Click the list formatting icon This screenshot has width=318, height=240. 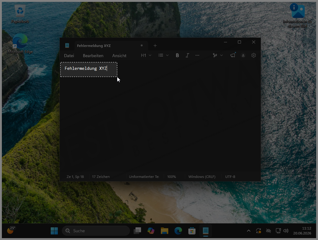pos(161,55)
